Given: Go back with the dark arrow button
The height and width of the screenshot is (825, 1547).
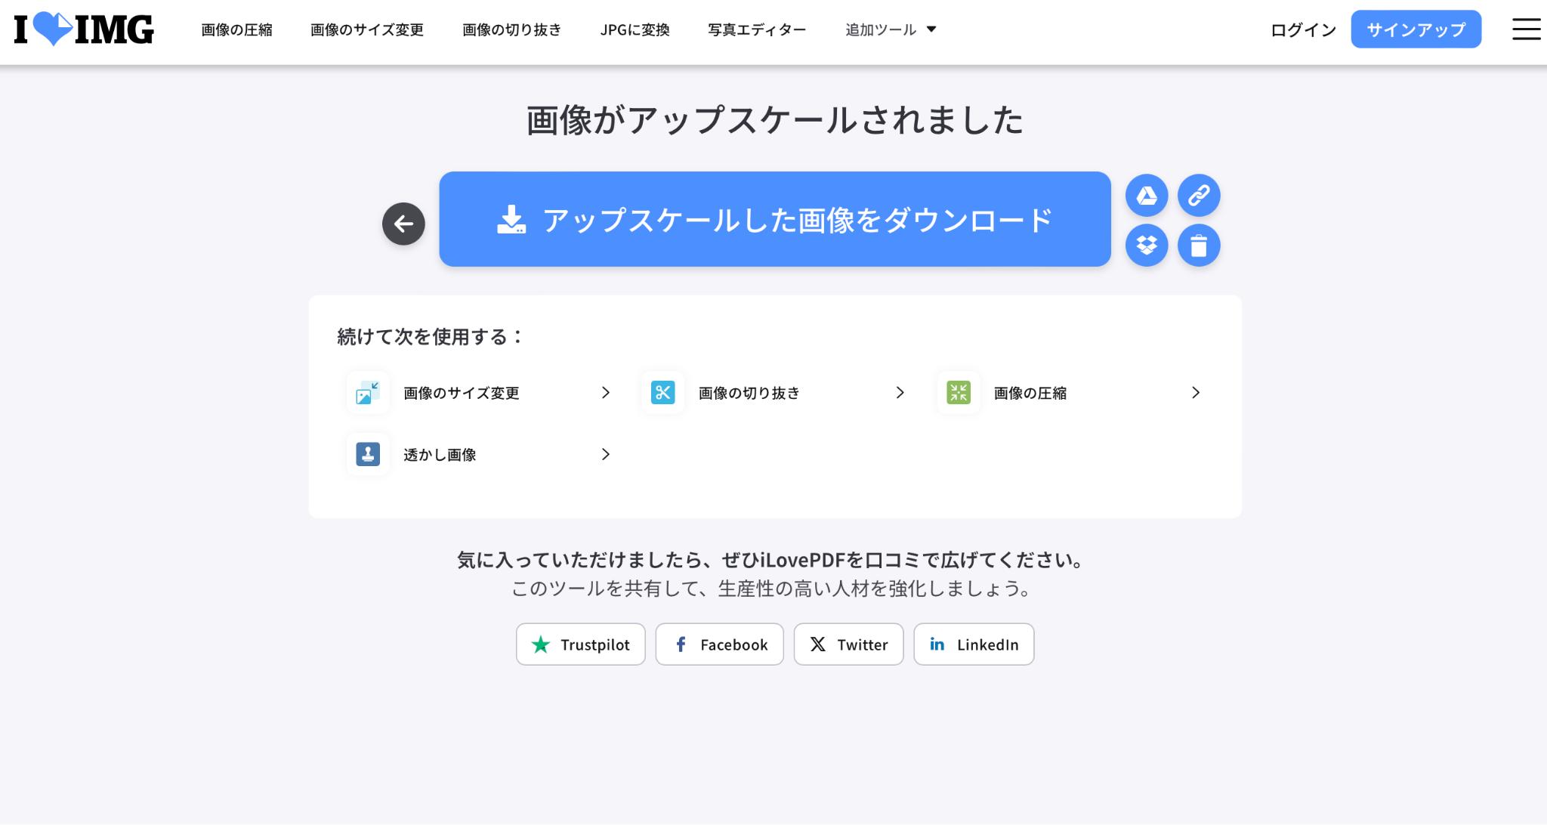Looking at the screenshot, I should [403, 224].
